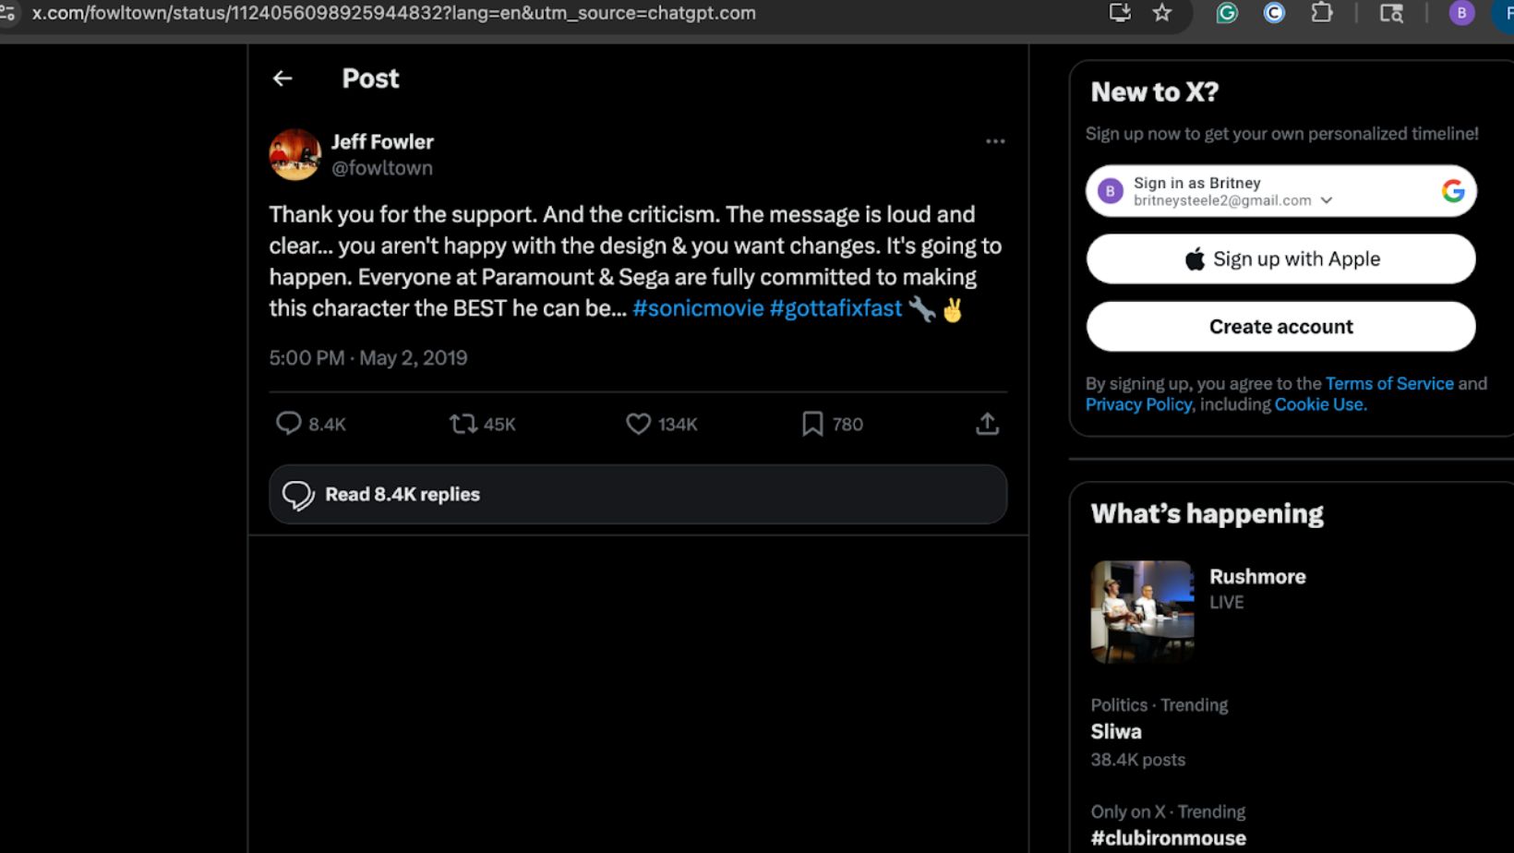The width and height of the screenshot is (1514, 853).
Task: Expand the Google account chooser chevron
Action: point(1327,200)
